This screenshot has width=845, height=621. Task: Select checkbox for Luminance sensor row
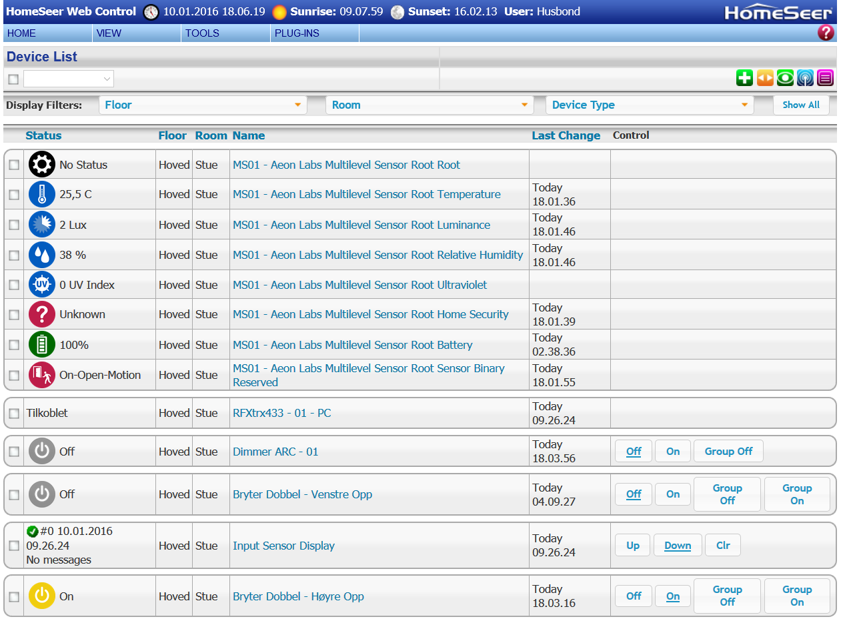pos(14,225)
